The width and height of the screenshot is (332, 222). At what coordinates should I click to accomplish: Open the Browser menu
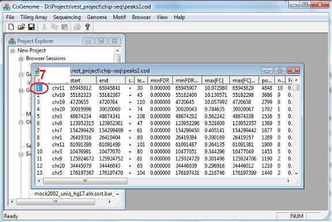[x=141, y=17]
